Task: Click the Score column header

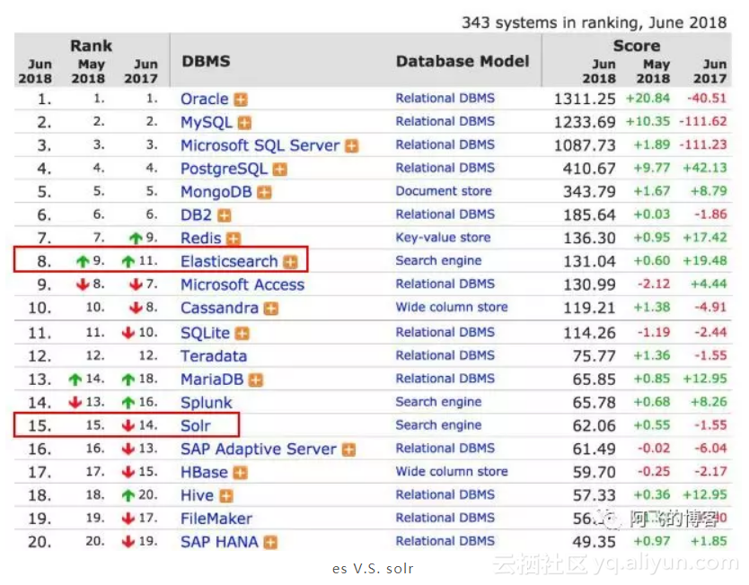Action: coord(637,46)
